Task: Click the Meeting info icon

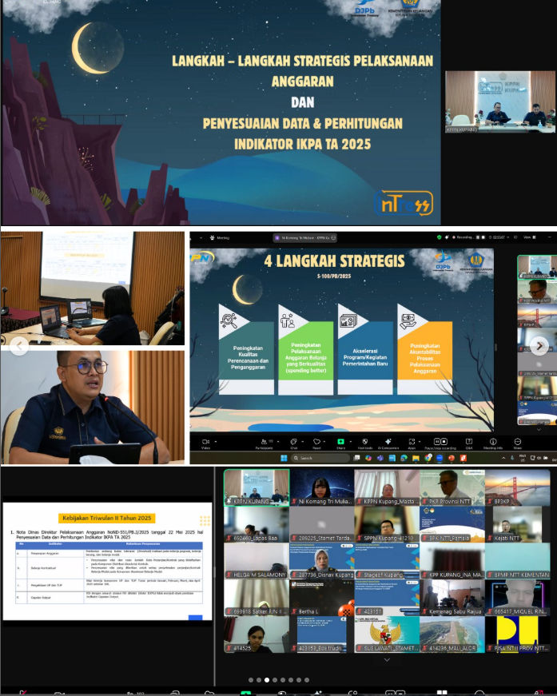Action: coord(494,442)
